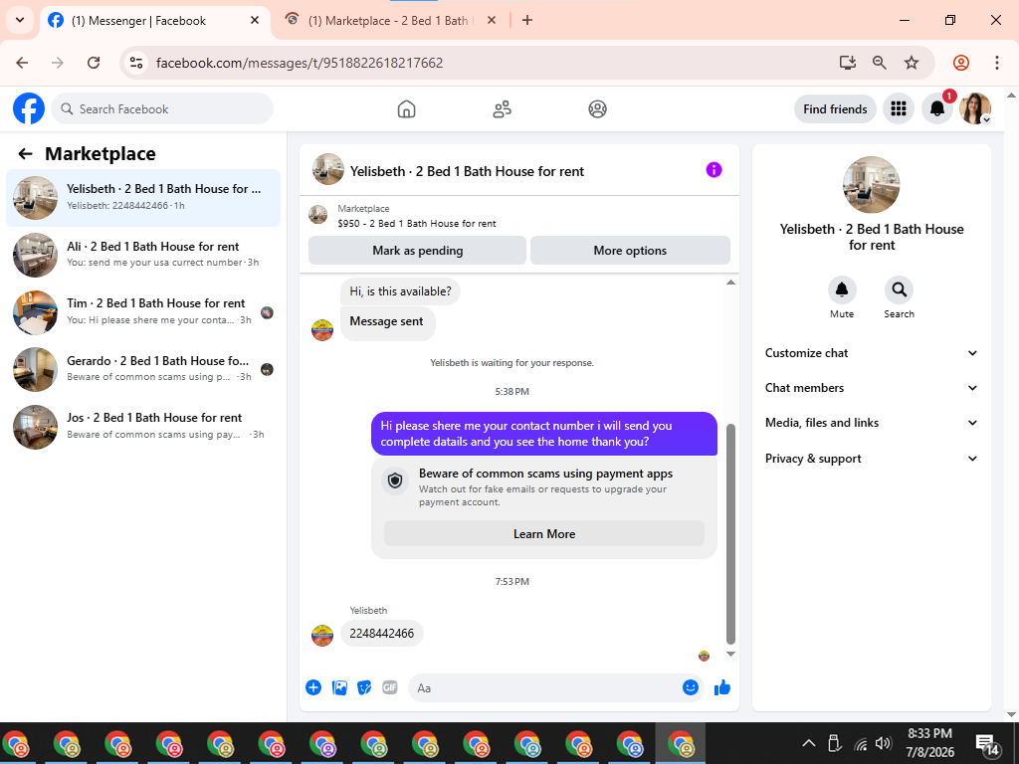Open the Facebook menu grid icon
Image resolution: width=1019 pixels, height=764 pixels.
click(x=899, y=108)
